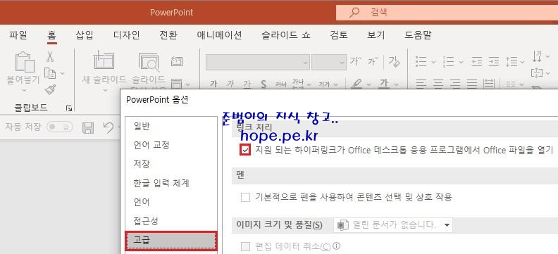This screenshot has height=254, width=558.
Task: Enable 기본적으로 펜을 사용하여 콘텐츠 선택 checkbox
Action: click(245, 197)
